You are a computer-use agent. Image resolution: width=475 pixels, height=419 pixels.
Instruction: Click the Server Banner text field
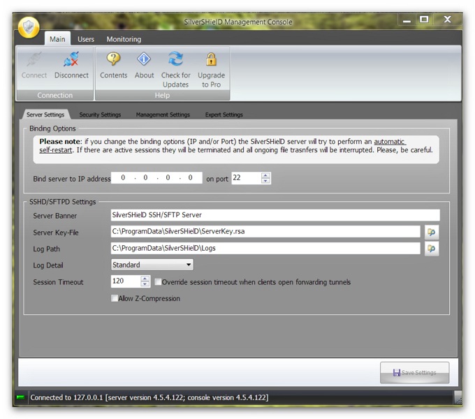(x=275, y=215)
